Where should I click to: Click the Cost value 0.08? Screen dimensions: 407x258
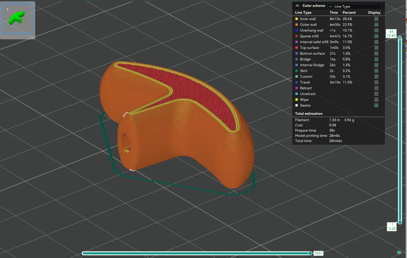pyautogui.click(x=333, y=125)
